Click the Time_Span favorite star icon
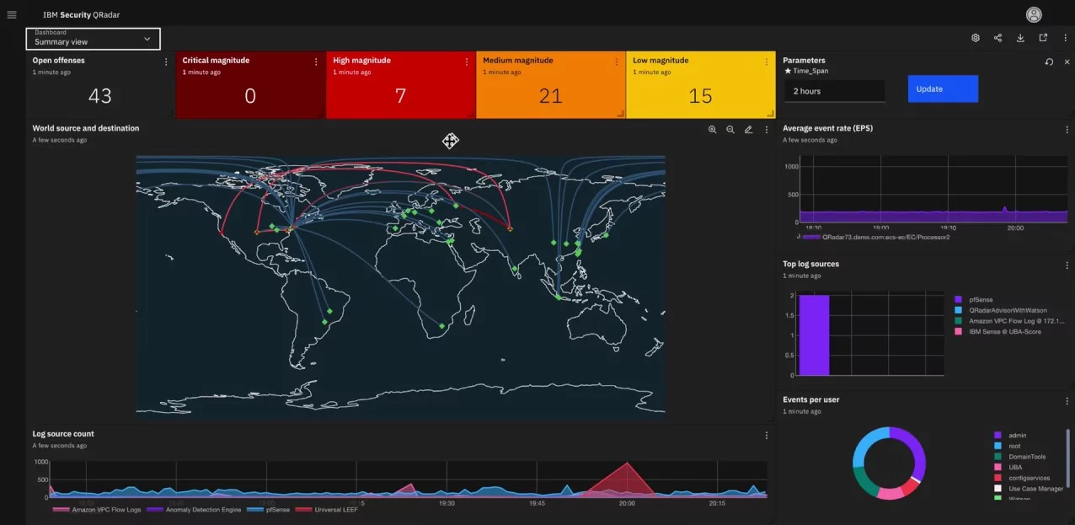1075x525 pixels. click(x=787, y=71)
